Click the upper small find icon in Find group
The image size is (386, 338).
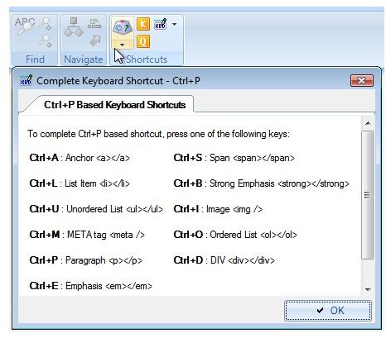[x=46, y=24]
